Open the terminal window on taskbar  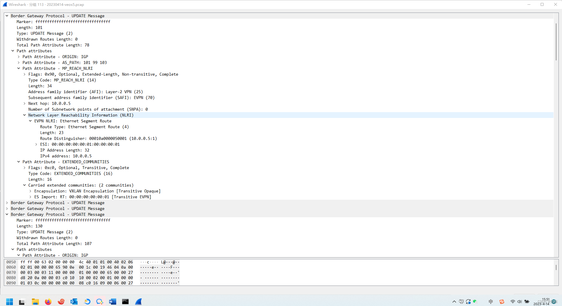pos(126,302)
